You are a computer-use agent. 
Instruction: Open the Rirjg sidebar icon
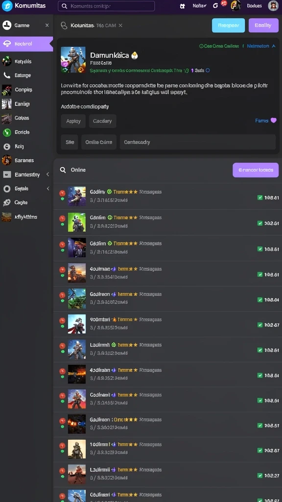pyautogui.click(x=7, y=146)
